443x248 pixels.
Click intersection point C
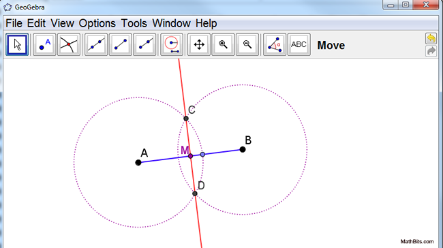point(186,119)
